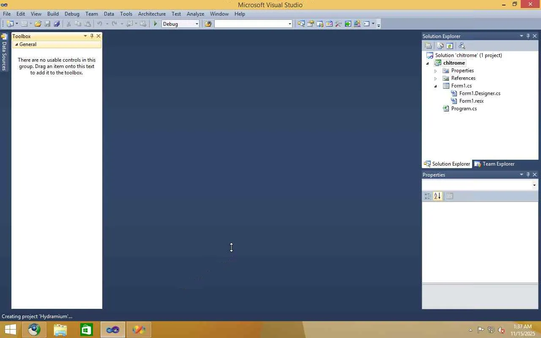Open the Windows Store taskbar icon

pos(87,330)
